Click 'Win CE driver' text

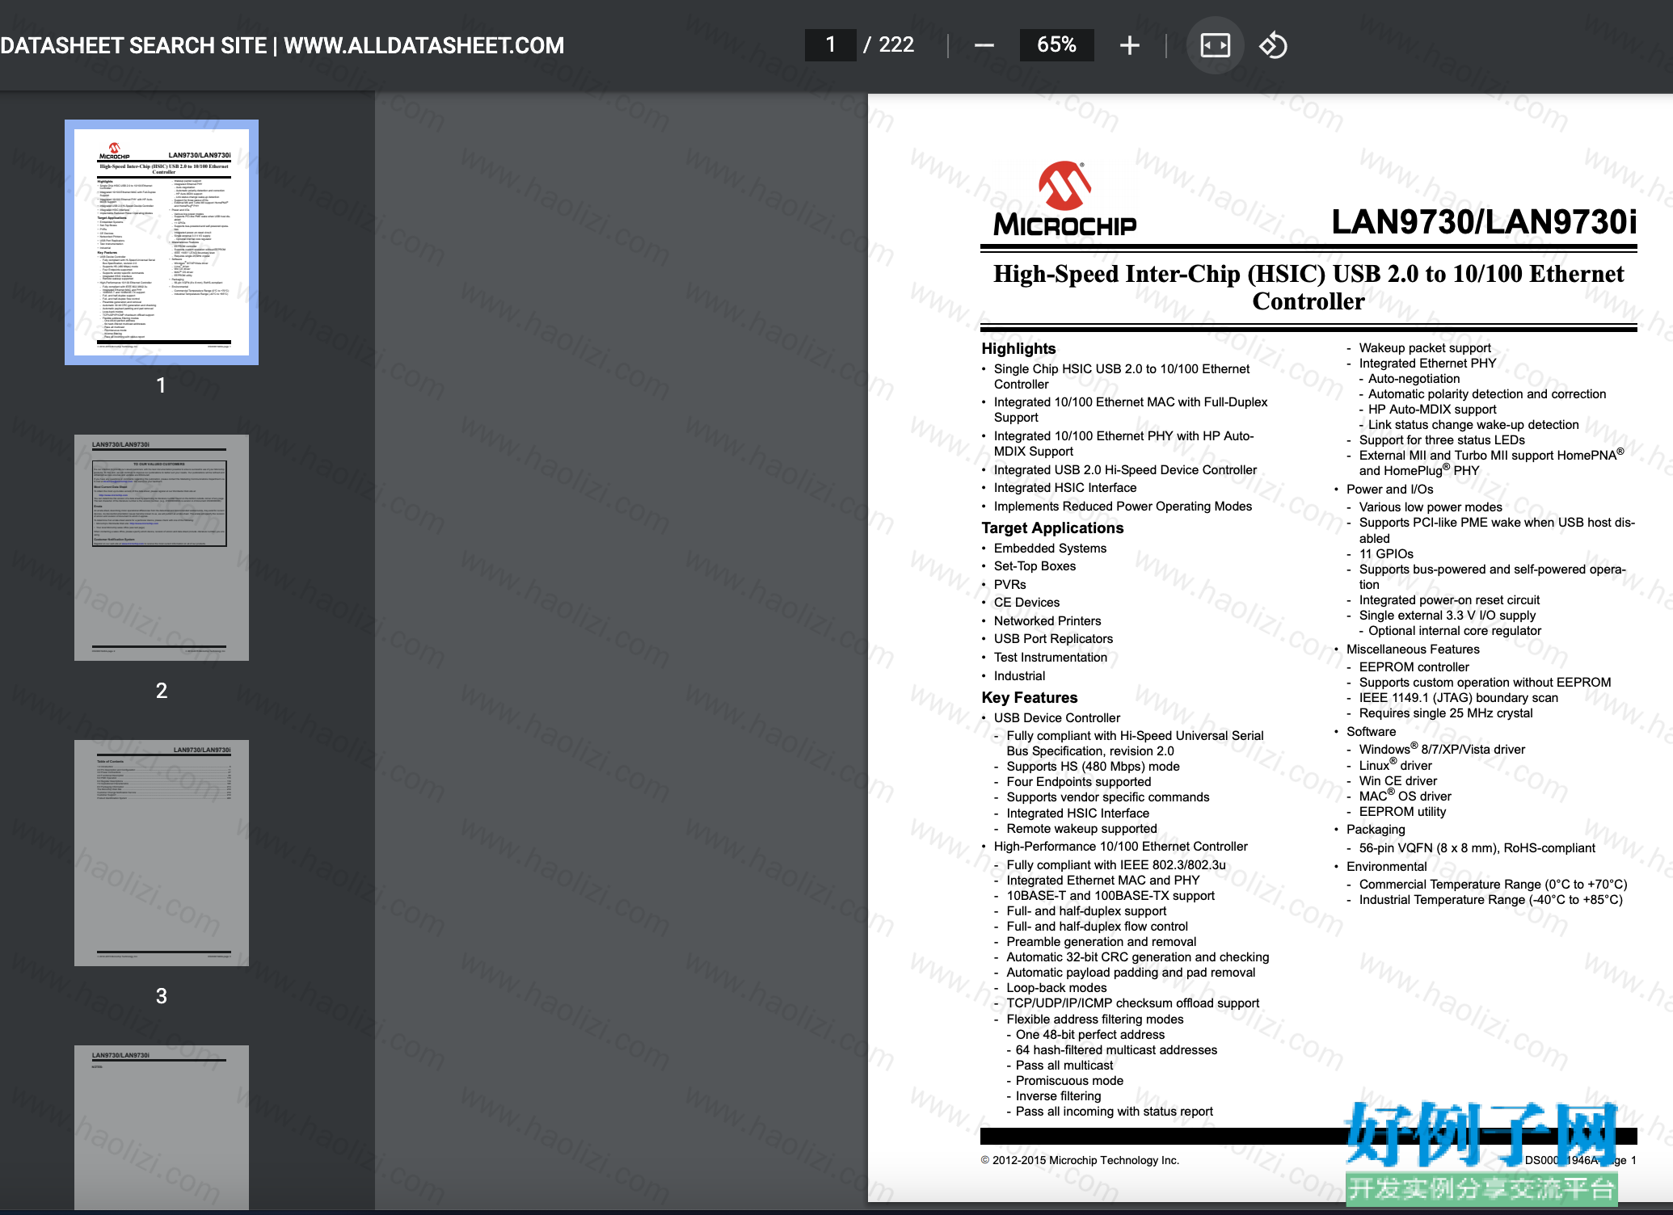click(1398, 780)
